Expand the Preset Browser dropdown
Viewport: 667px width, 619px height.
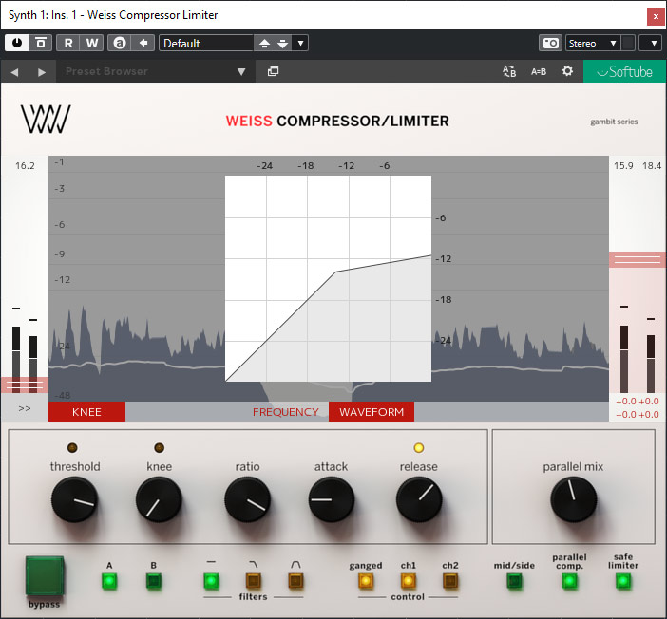[x=241, y=71]
